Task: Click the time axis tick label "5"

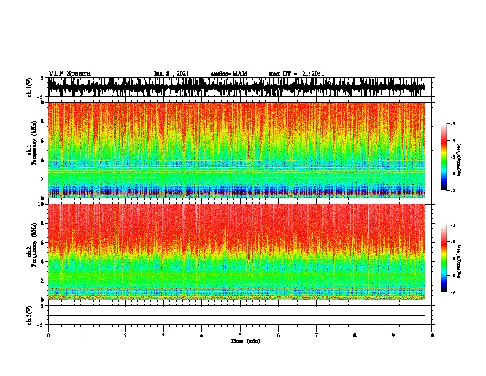Action: click(x=240, y=335)
